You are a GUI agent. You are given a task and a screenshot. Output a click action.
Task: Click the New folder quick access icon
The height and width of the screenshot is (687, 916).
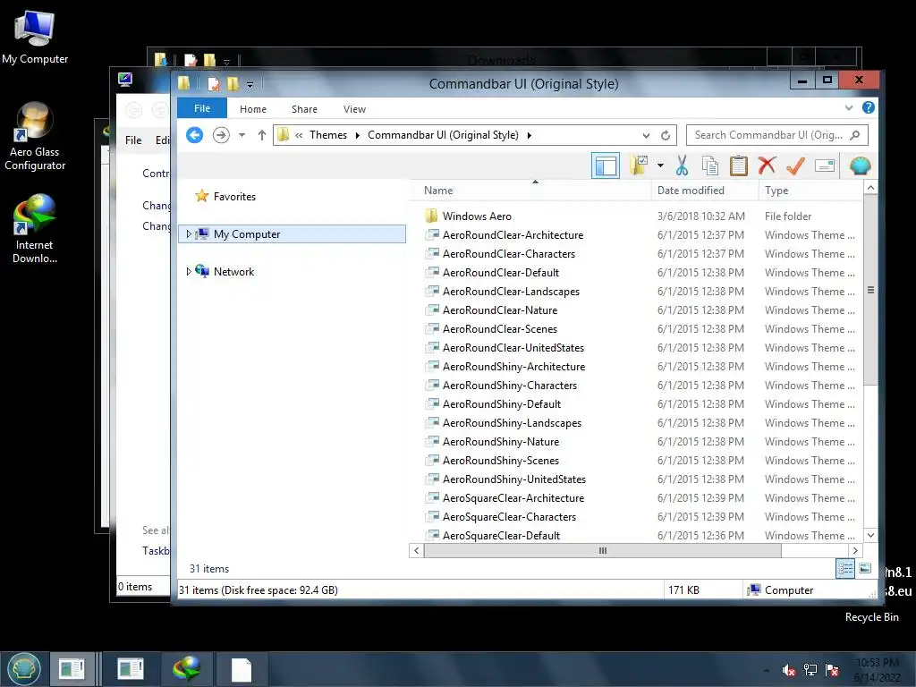(233, 84)
